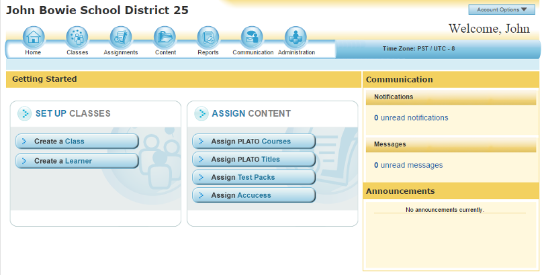
Task: Click the Notifications section header
Action: pos(451,97)
